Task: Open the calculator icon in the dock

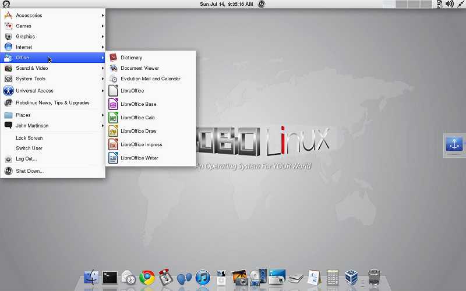Action: [x=333, y=278]
